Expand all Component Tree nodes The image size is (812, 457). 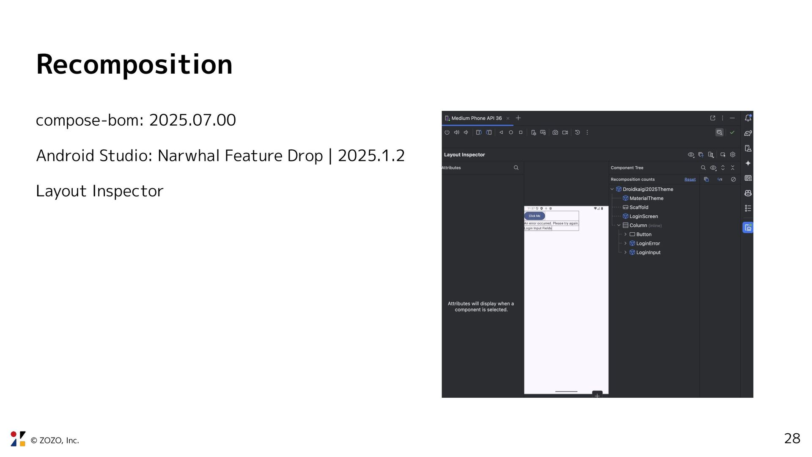[x=723, y=168]
